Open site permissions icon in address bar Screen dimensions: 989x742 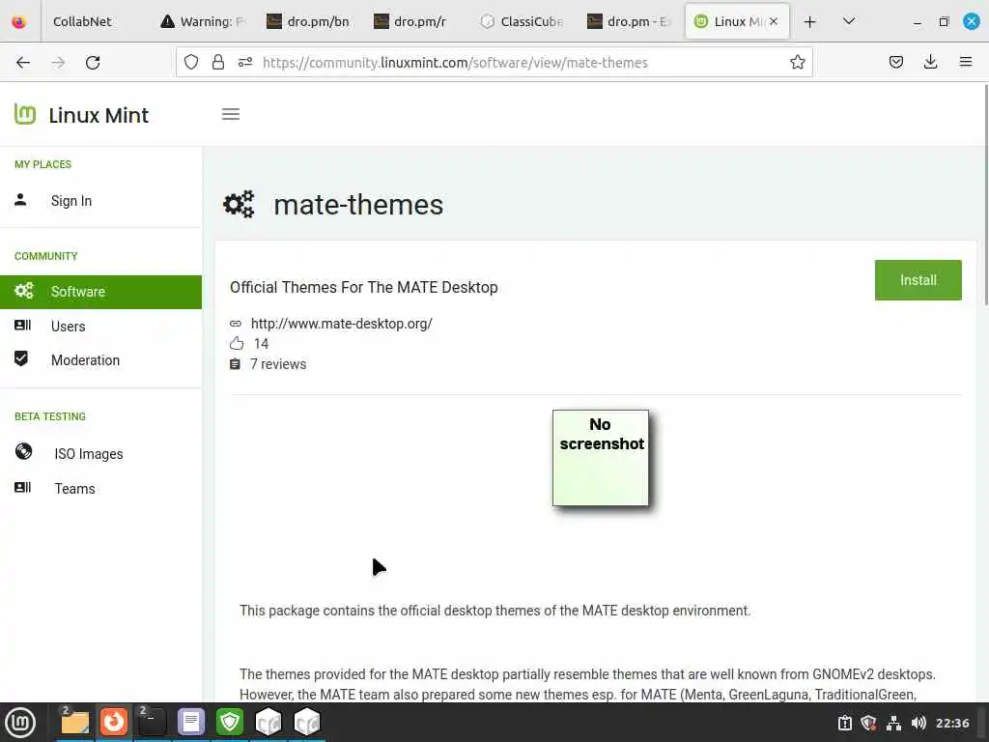(x=245, y=62)
